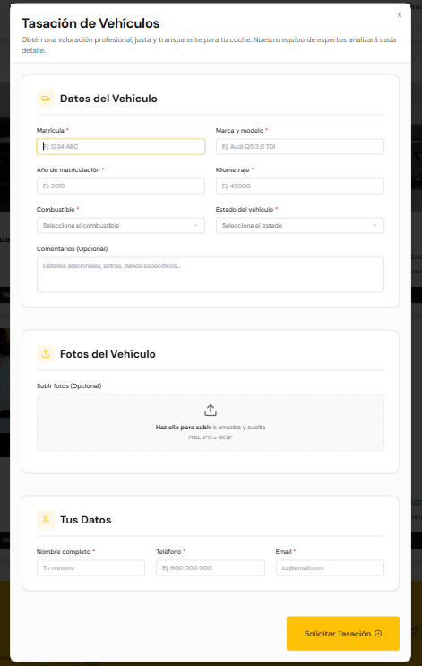Click the upload icon beside Fotos del Vehículo
The height and width of the screenshot is (666, 422).
[x=46, y=353]
